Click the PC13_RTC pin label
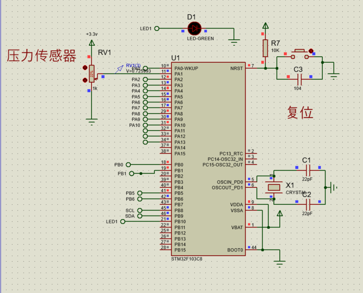Image resolution: width=363 pixels, height=293 pixels. (x=231, y=154)
